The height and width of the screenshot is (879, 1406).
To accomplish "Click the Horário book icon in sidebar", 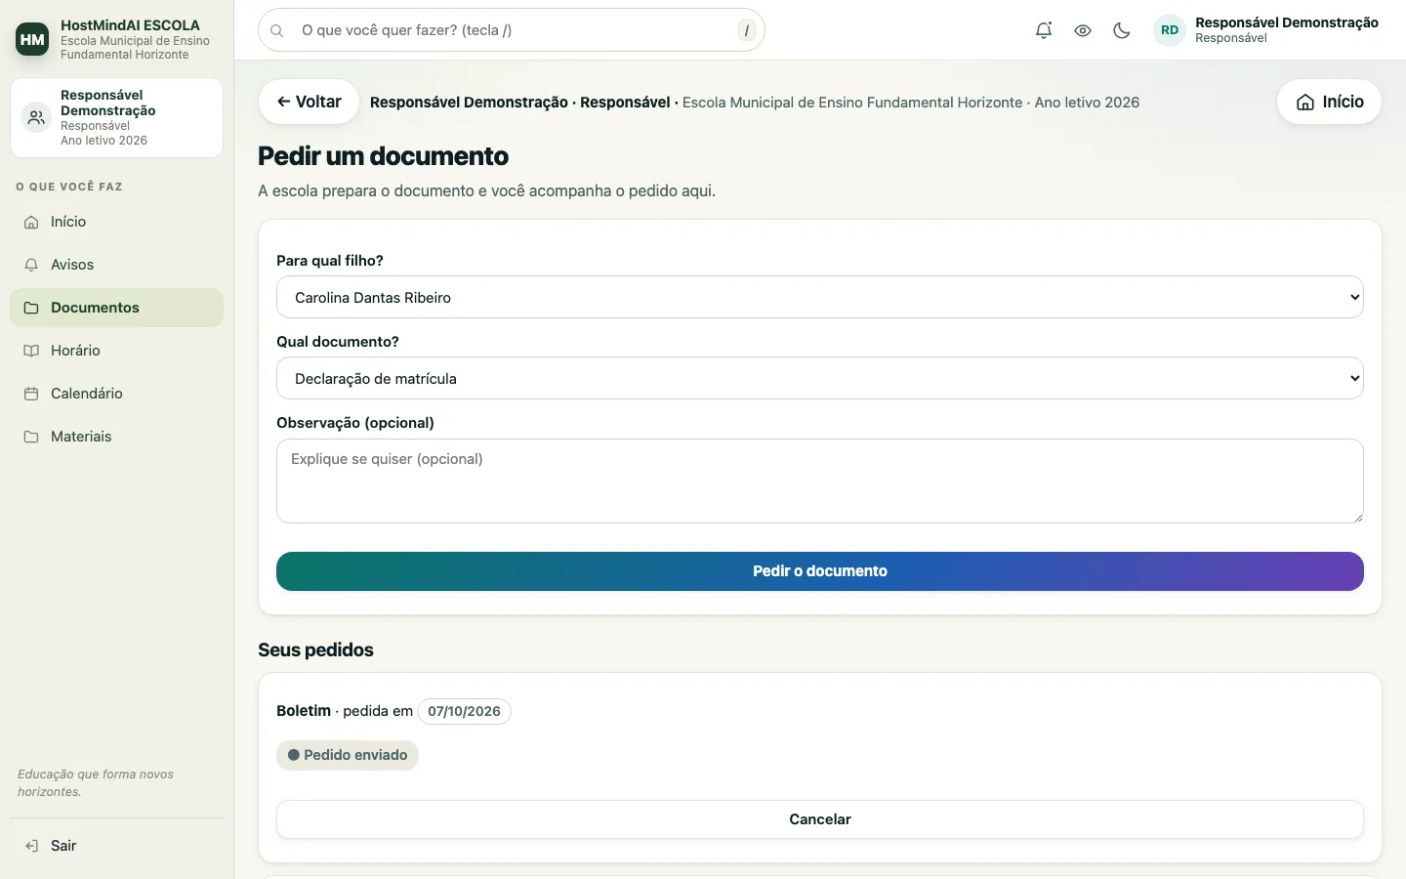I will 31,351.
